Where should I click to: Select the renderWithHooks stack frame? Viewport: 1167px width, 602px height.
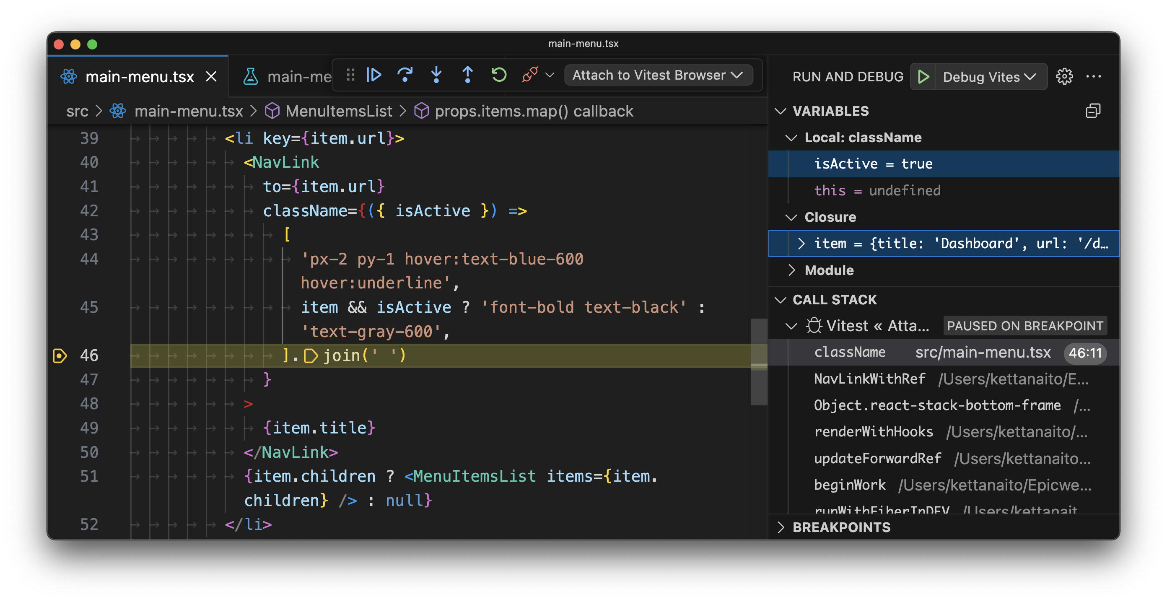pyautogui.click(x=944, y=432)
